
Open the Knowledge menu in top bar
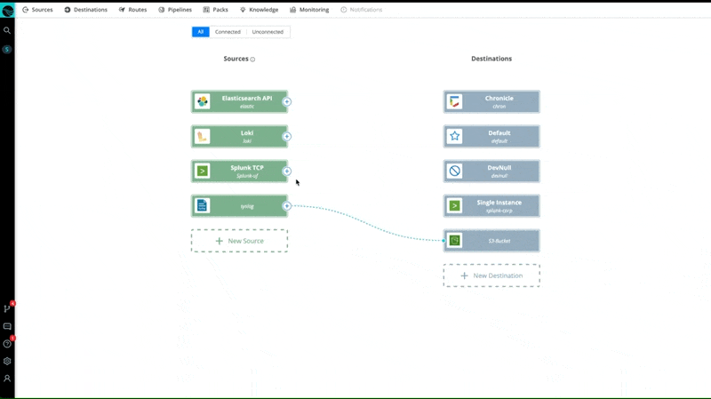[x=259, y=10]
